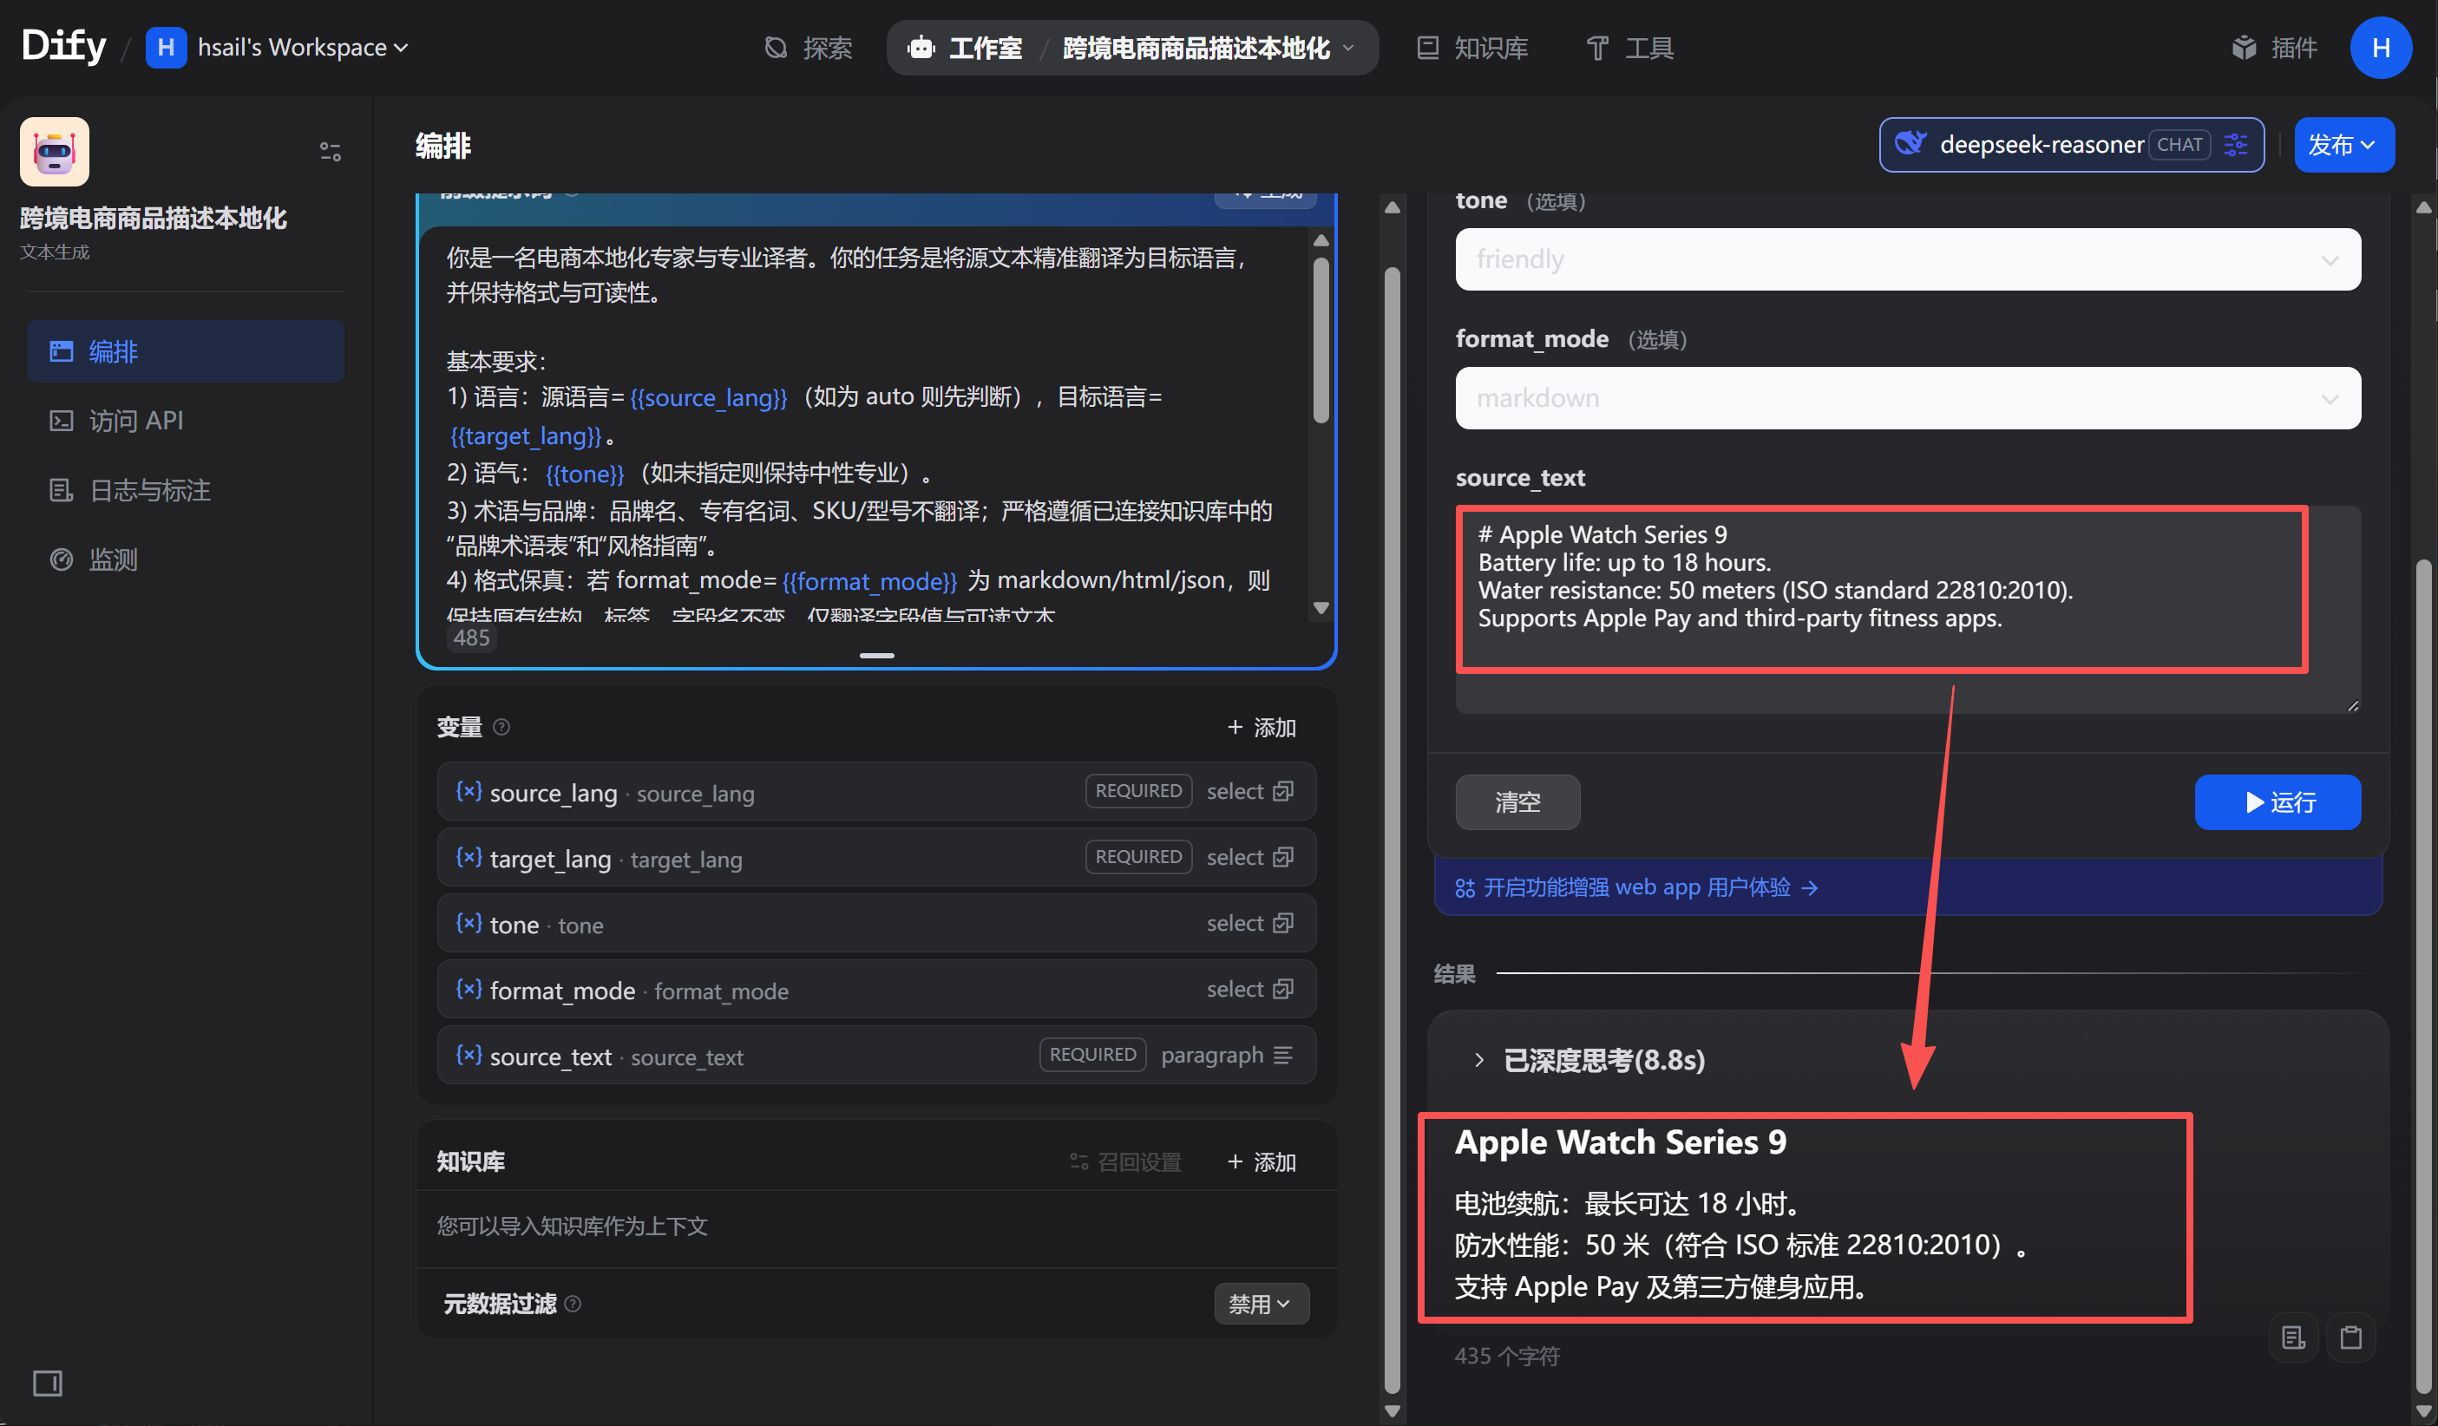Open the 工具 tab
2438x1426 pixels.
point(1631,48)
